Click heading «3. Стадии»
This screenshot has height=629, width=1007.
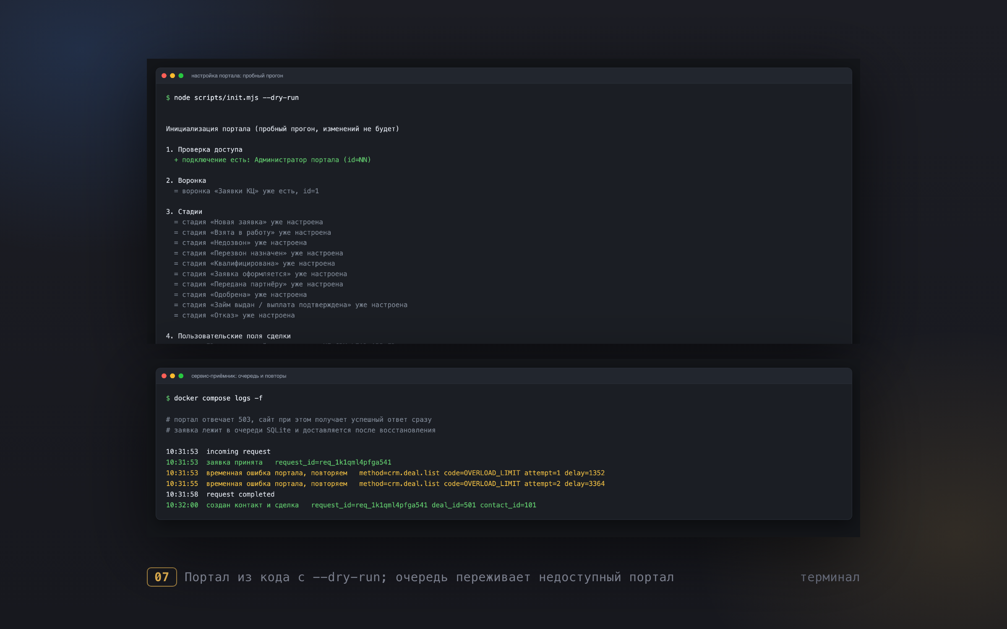coord(184,212)
